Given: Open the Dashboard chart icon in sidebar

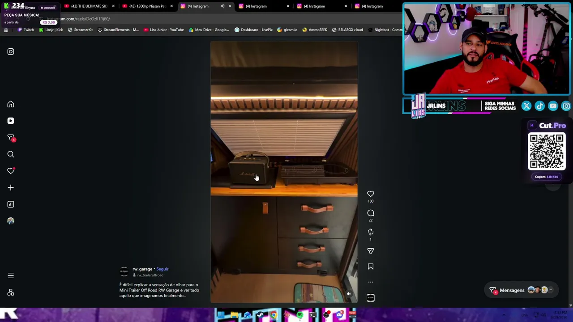Looking at the screenshot, I should click(11, 204).
